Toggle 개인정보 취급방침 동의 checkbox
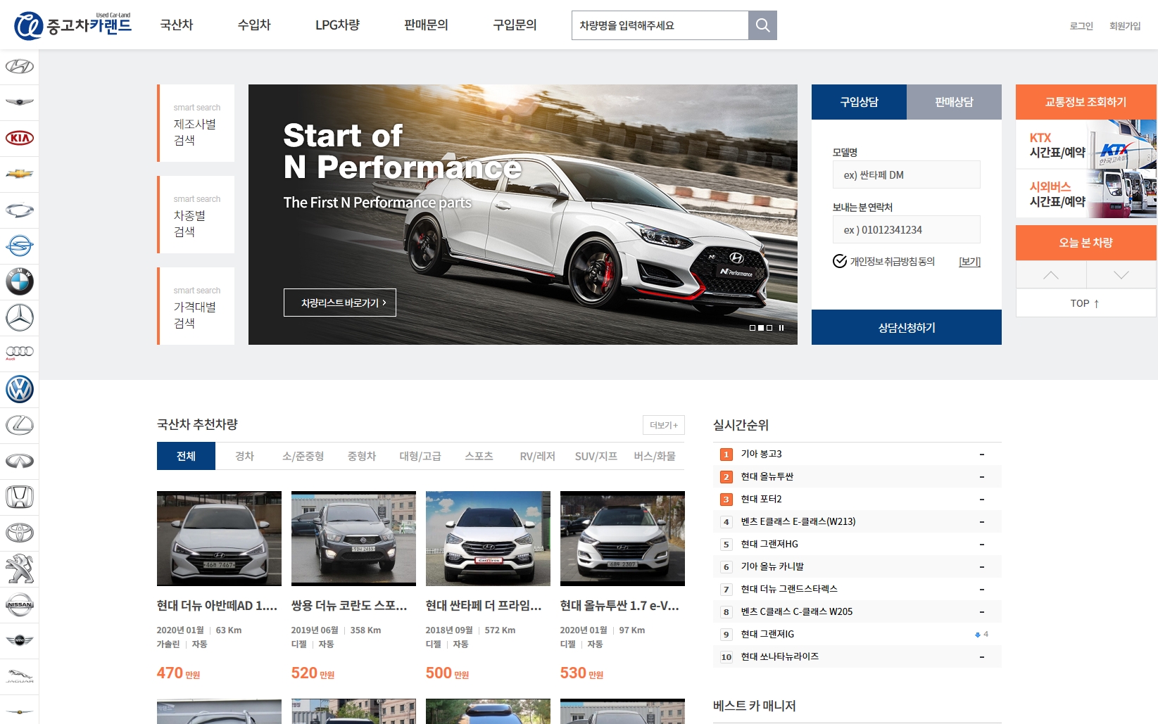This screenshot has width=1158, height=724. 840,261
